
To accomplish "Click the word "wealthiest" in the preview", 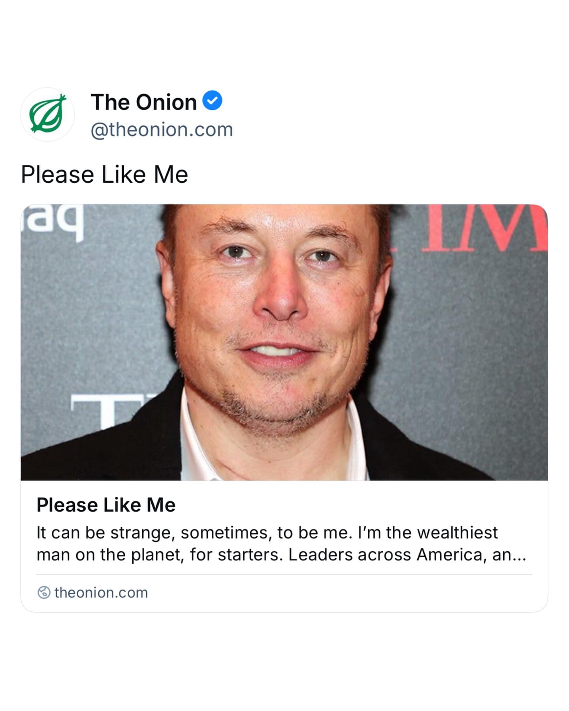I will (x=457, y=533).
